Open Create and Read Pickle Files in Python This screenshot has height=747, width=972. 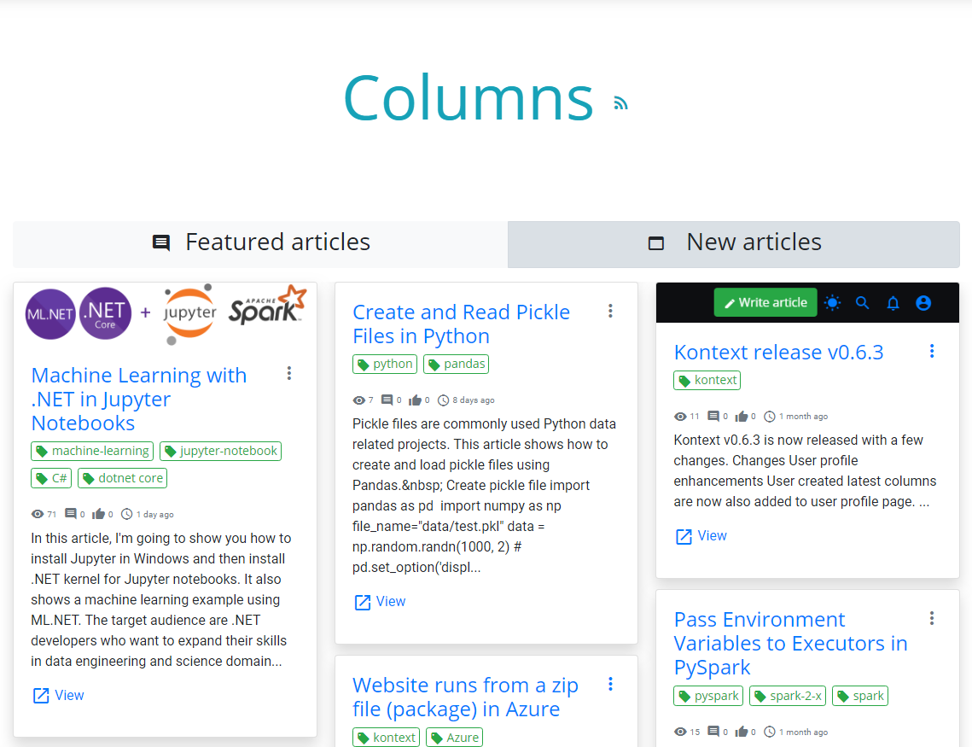pos(461,324)
